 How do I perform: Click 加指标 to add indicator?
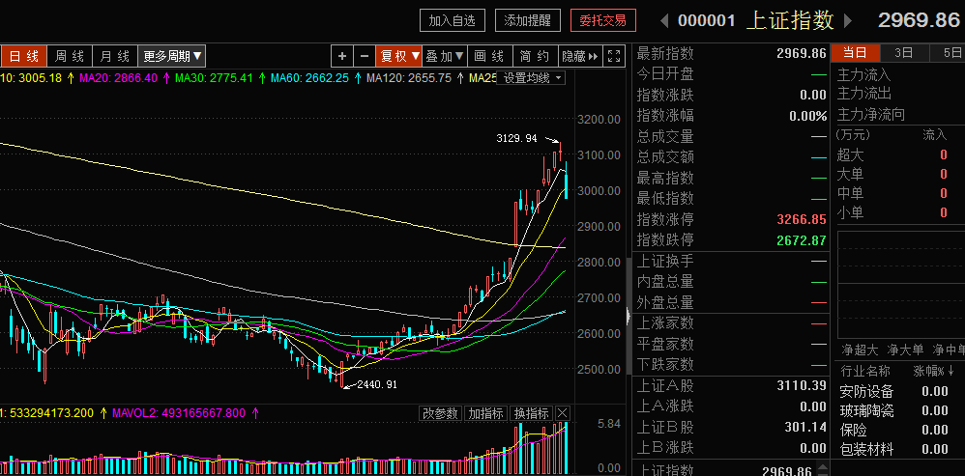(x=486, y=413)
